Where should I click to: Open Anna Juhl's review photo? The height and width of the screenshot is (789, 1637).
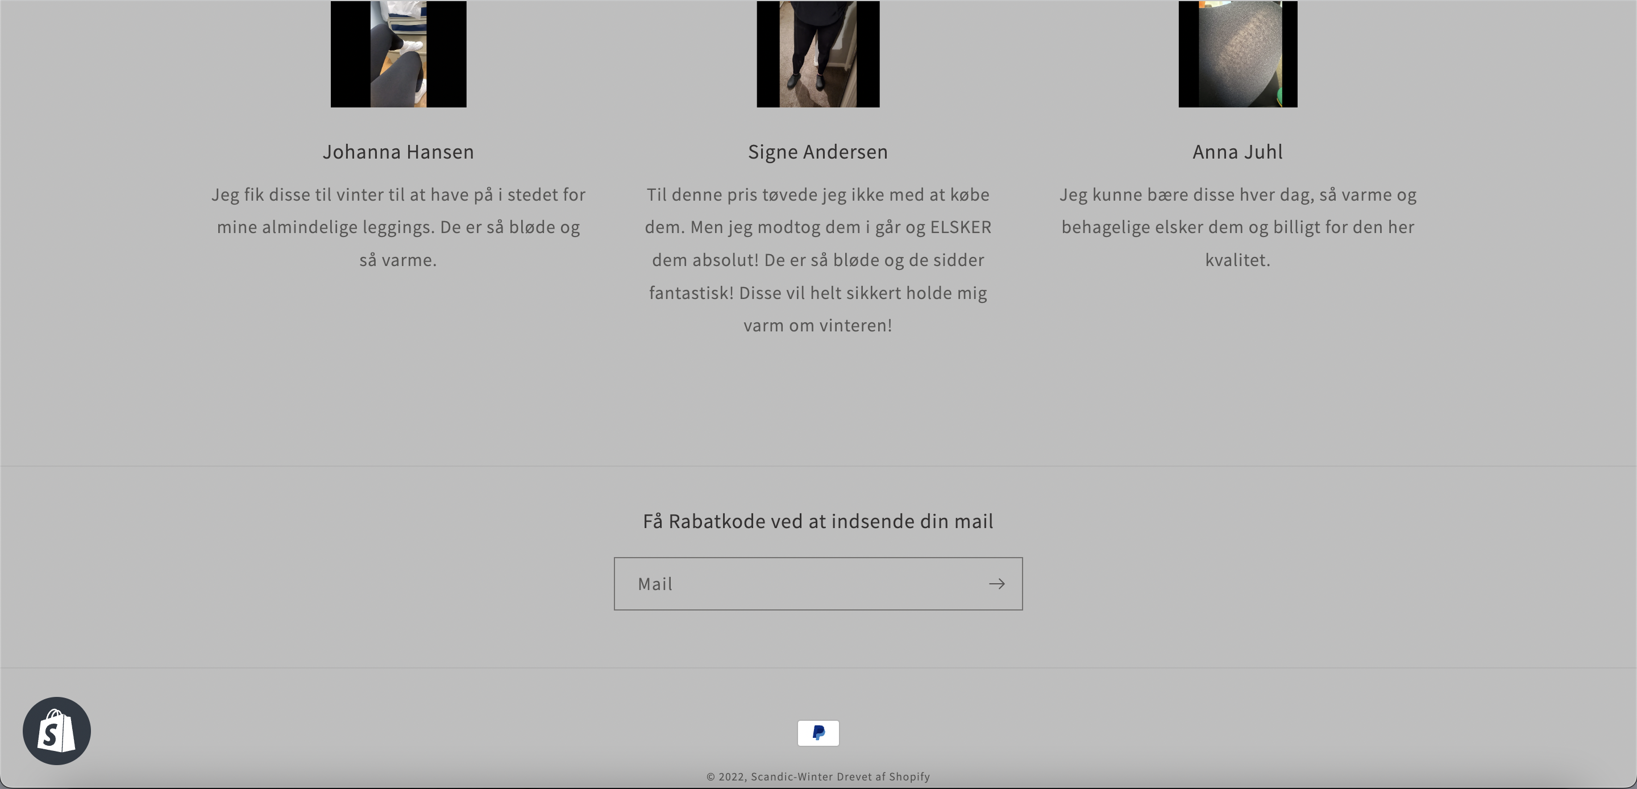(x=1237, y=54)
